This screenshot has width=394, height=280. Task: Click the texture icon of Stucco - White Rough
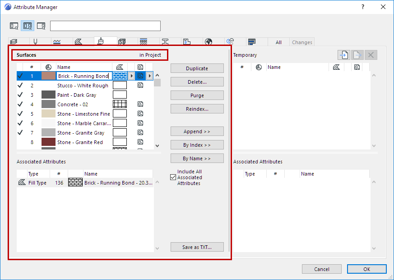[x=140, y=85]
